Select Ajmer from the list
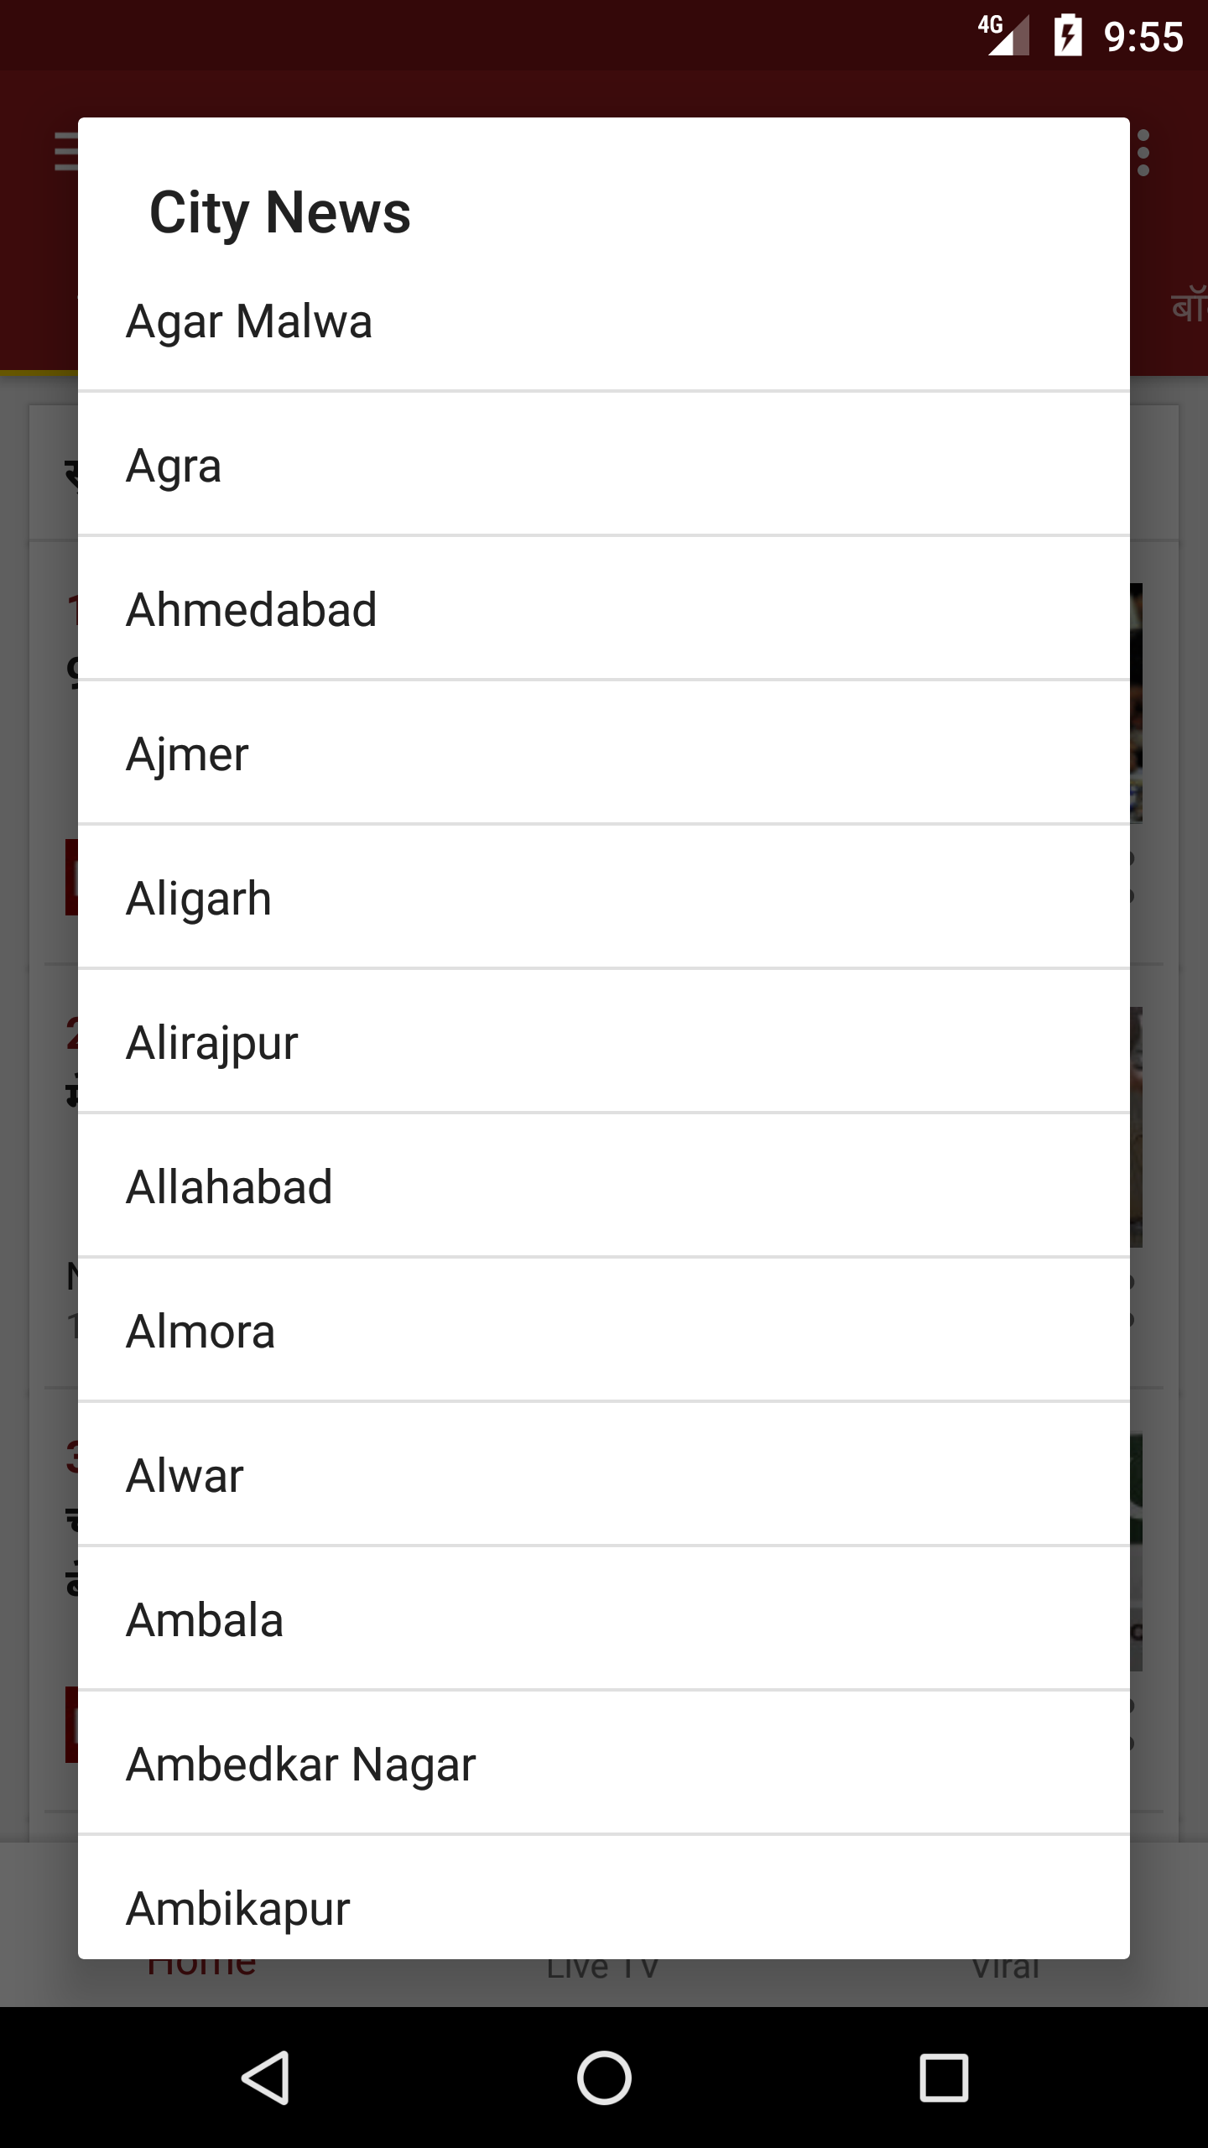1208x2148 pixels. click(x=603, y=754)
